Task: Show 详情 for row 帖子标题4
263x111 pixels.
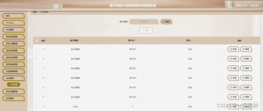Action: tap(233, 78)
